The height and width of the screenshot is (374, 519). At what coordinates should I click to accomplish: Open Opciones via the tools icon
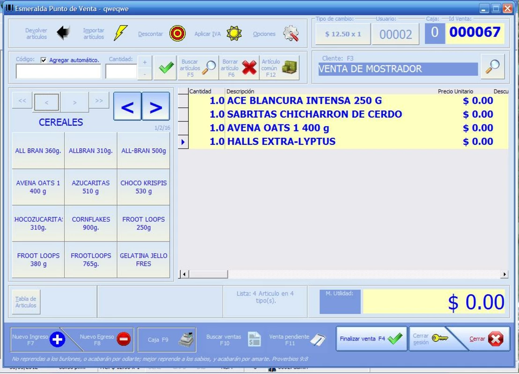click(x=291, y=33)
